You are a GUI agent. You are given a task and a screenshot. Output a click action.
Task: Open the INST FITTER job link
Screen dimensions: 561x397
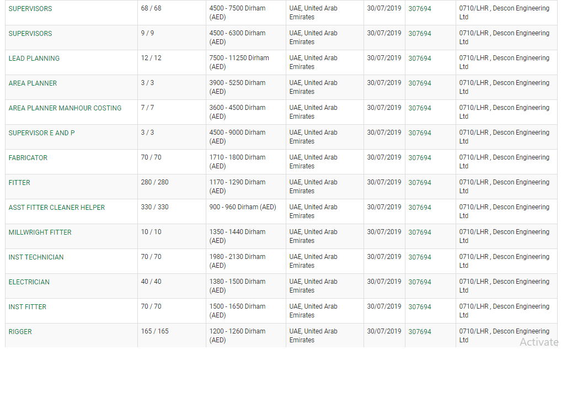27,307
